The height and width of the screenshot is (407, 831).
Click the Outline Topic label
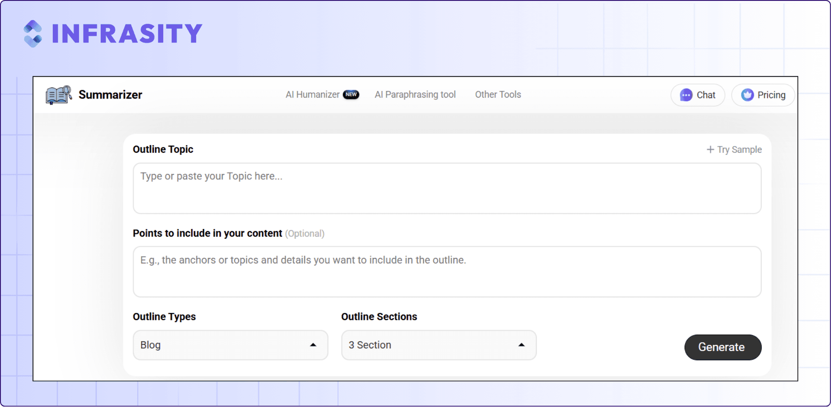click(163, 149)
